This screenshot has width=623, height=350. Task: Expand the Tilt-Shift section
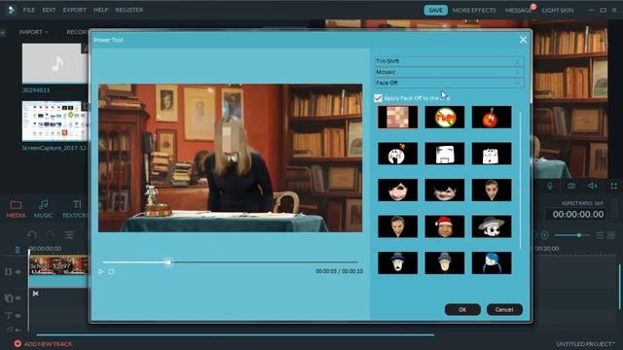pos(449,61)
